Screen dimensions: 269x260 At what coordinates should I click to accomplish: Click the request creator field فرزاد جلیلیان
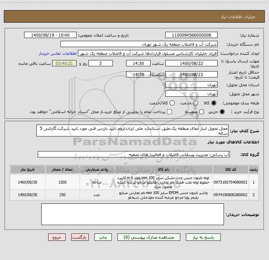pos(148,53)
